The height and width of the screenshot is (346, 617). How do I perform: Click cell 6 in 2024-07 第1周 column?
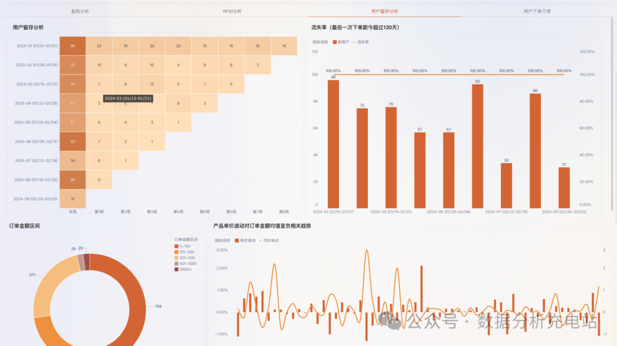(x=99, y=161)
